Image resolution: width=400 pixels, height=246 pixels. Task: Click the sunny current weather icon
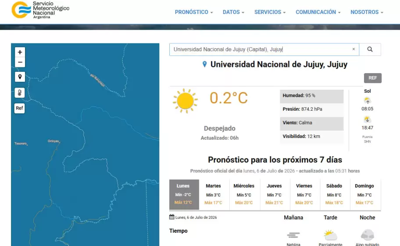tap(185, 101)
